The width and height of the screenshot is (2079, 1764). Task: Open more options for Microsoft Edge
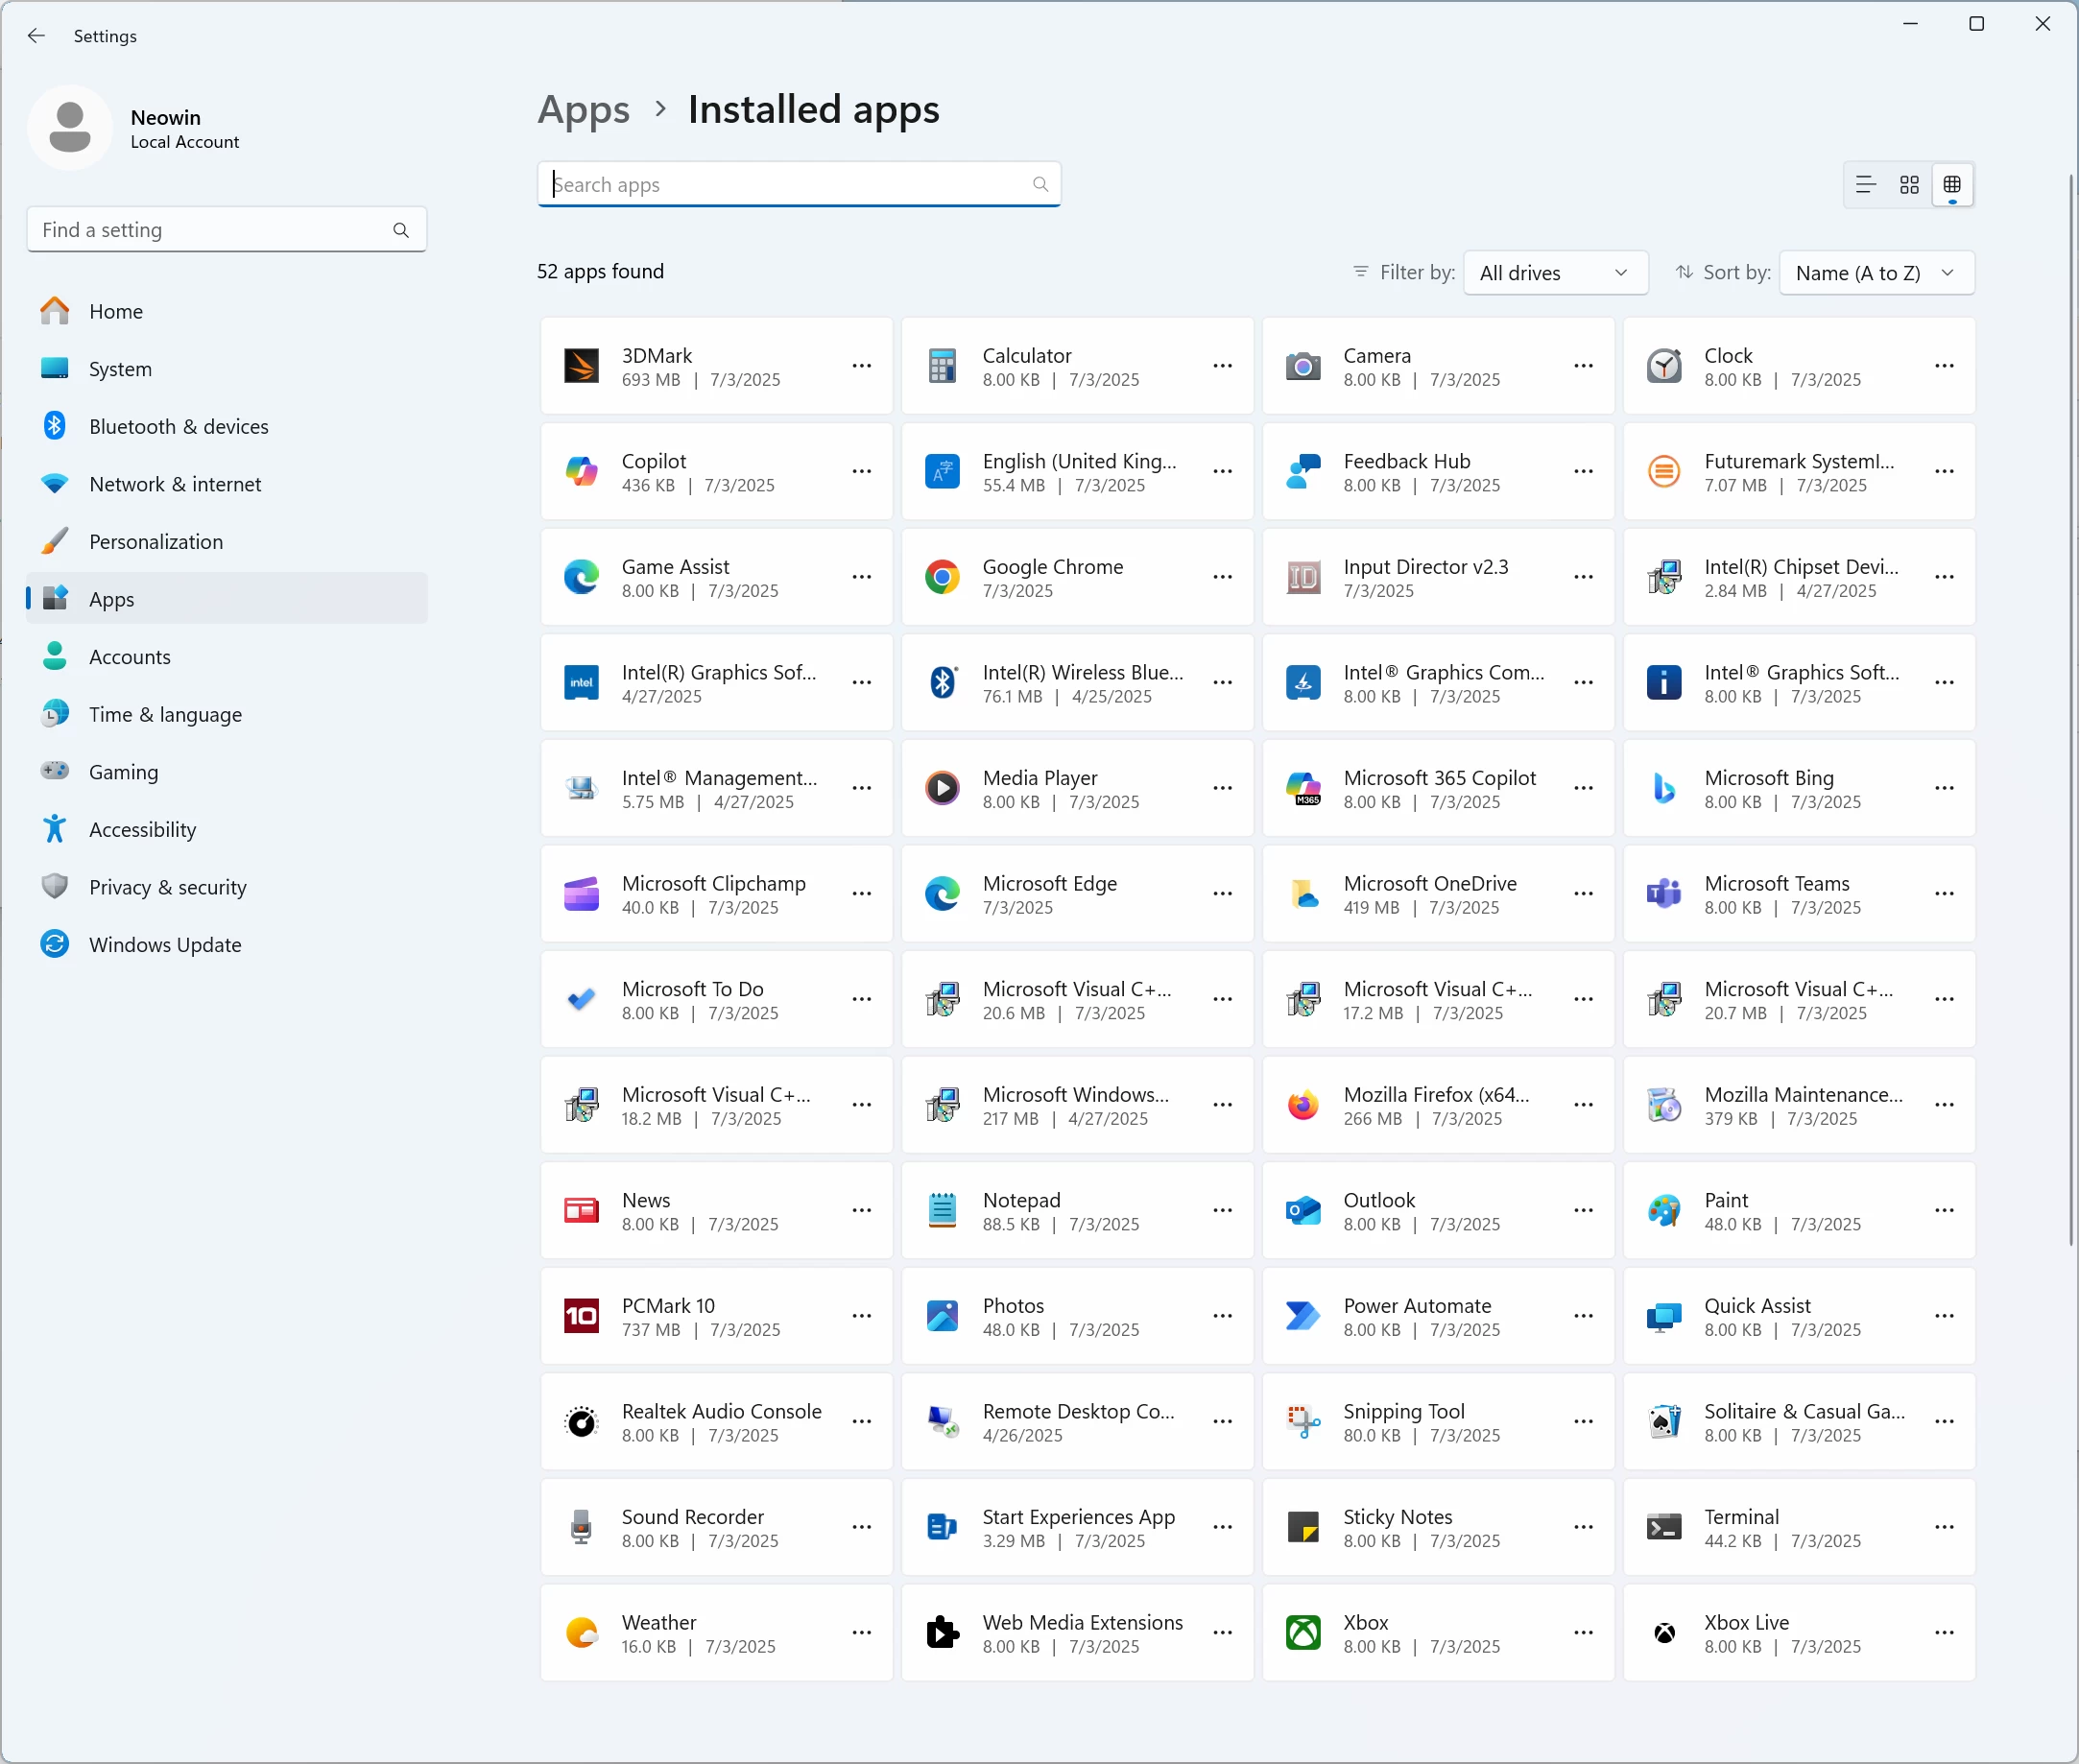[1222, 894]
